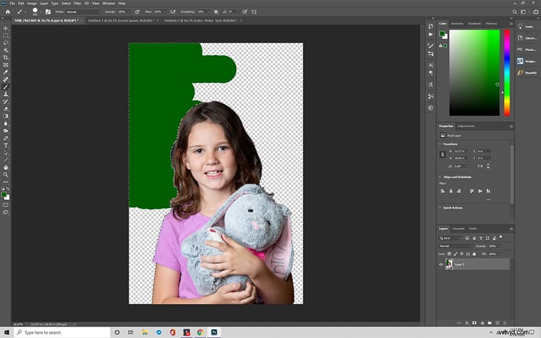Open smoothing options gear icon
Image resolution: width=541 pixels, height=338 pixels.
[x=216, y=12]
